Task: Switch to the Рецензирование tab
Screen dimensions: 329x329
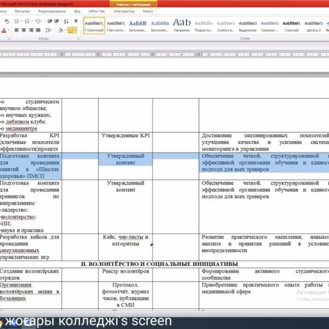Action: (52, 12)
